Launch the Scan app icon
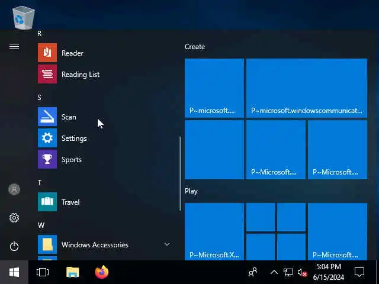The height and width of the screenshot is (284, 379). [x=47, y=117]
